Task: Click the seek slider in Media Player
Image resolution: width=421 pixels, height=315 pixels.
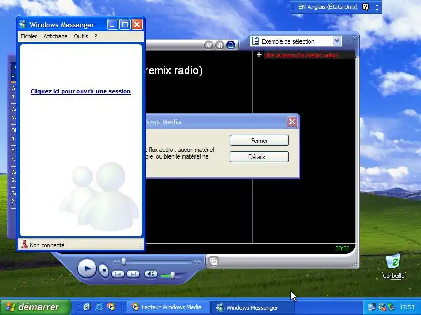Action: [157, 261]
